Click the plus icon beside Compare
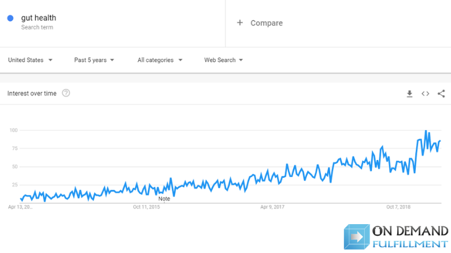The image size is (451, 253). tap(240, 23)
